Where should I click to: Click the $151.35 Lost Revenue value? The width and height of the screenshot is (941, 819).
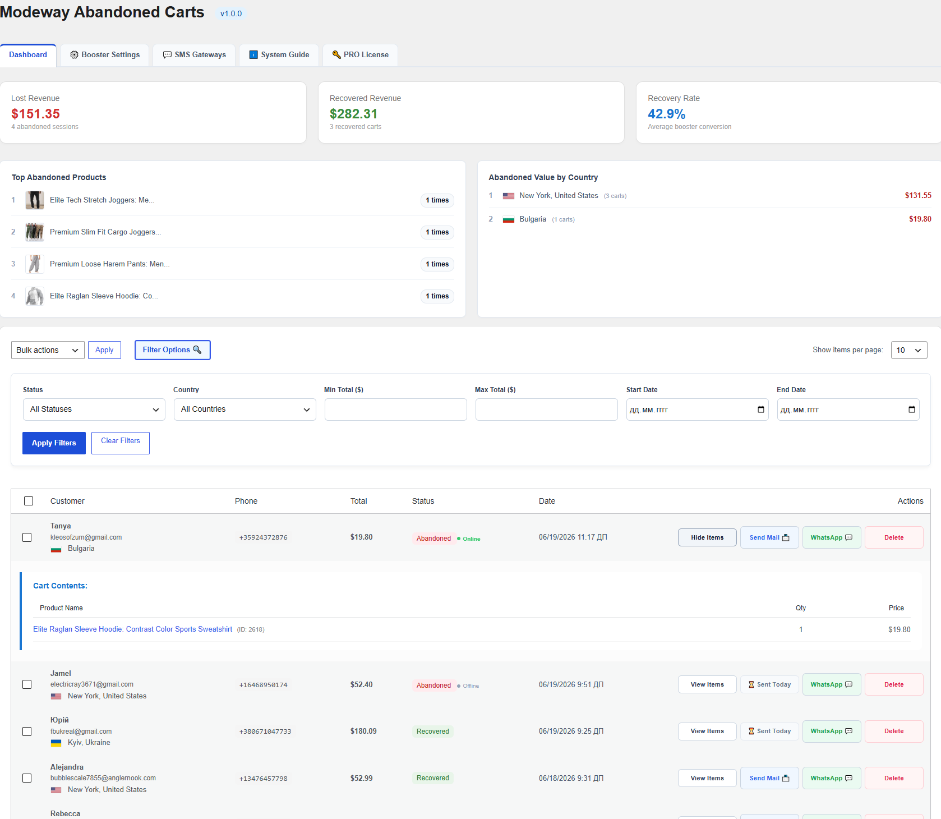[x=35, y=114]
